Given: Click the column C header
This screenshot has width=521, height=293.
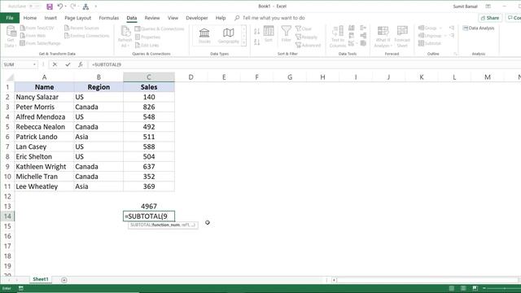Looking at the screenshot, I should (x=148, y=77).
